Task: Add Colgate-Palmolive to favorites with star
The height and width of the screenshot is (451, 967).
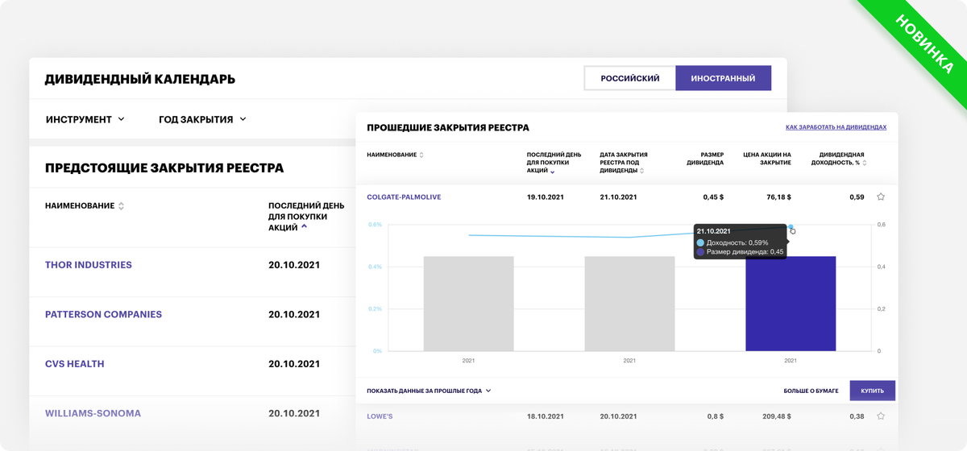Action: (881, 197)
